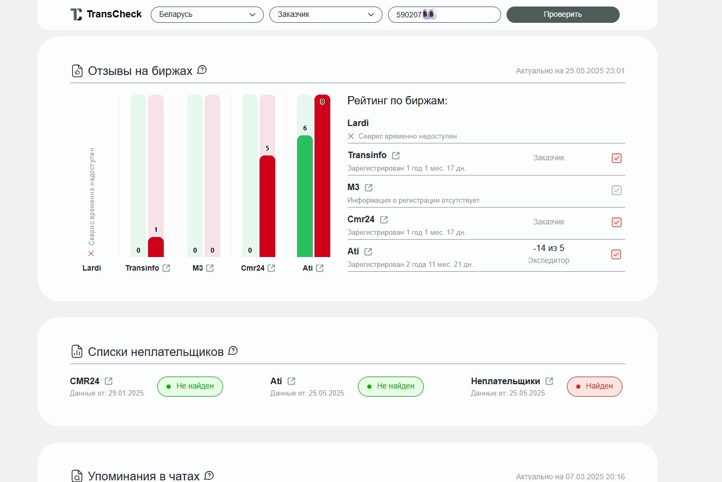Click 'Актуально на 07.03.2025 20:16' timestamp
This screenshot has width=722, height=482.
[570, 477]
